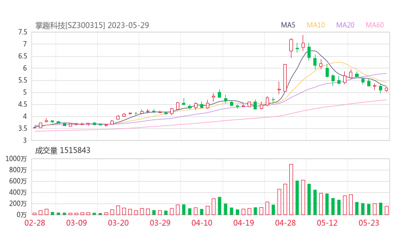
Task: Select the 04-10 date axis label
Action: pos(202,223)
